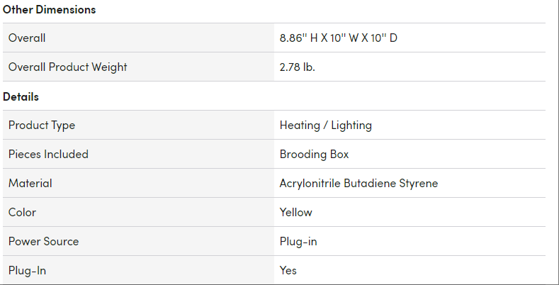Click the 2.78 lb. weight value
559x285 pixels.
point(298,67)
